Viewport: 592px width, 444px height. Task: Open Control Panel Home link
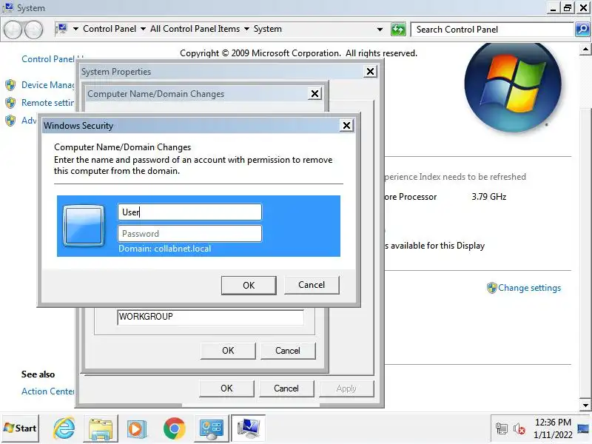(x=53, y=59)
